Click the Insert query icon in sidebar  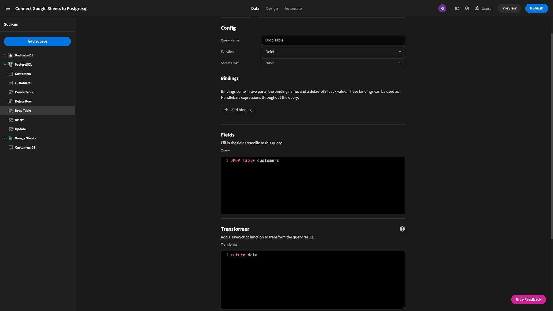coord(10,120)
